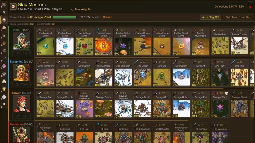Select Draven's portrait

point(21,104)
